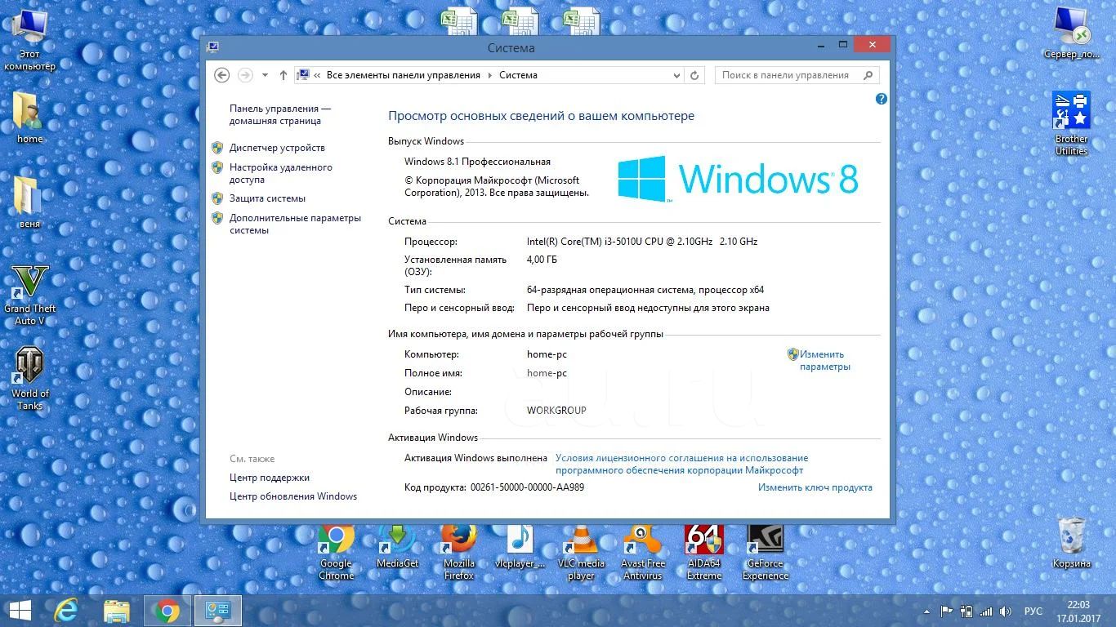
Task: Open Центр обновления Windows link
Action: (x=293, y=496)
